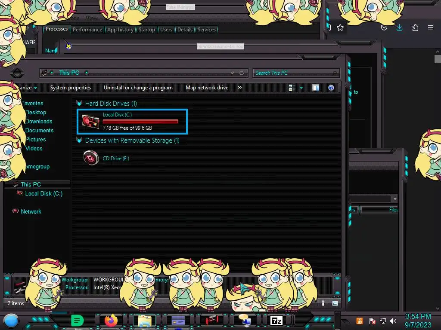Bookmark page with Firefox star icon
The width and height of the screenshot is (441, 330).
pos(340,27)
